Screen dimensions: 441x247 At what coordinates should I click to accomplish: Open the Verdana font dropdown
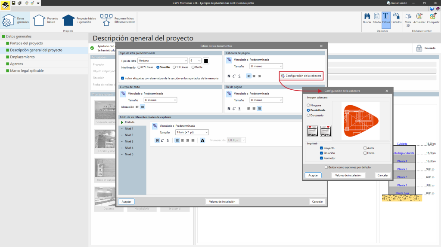click(x=162, y=61)
